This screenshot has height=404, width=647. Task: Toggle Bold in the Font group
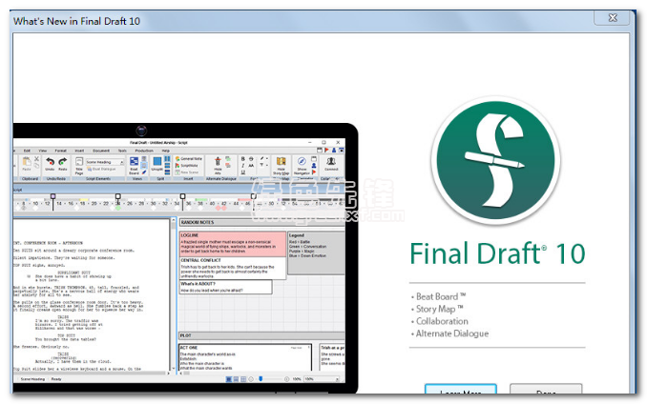(242, 158)
